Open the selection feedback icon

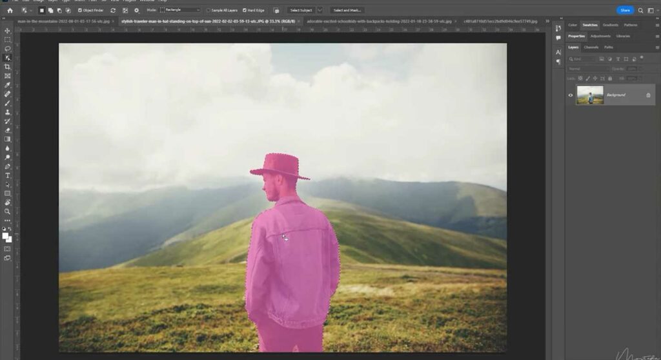point(276,10)
